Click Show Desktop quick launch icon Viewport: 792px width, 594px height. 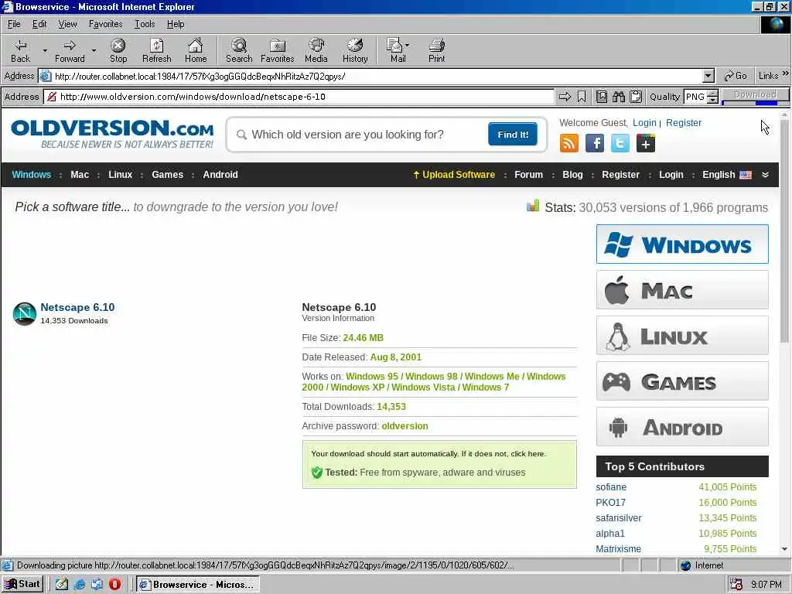(62, 584)
